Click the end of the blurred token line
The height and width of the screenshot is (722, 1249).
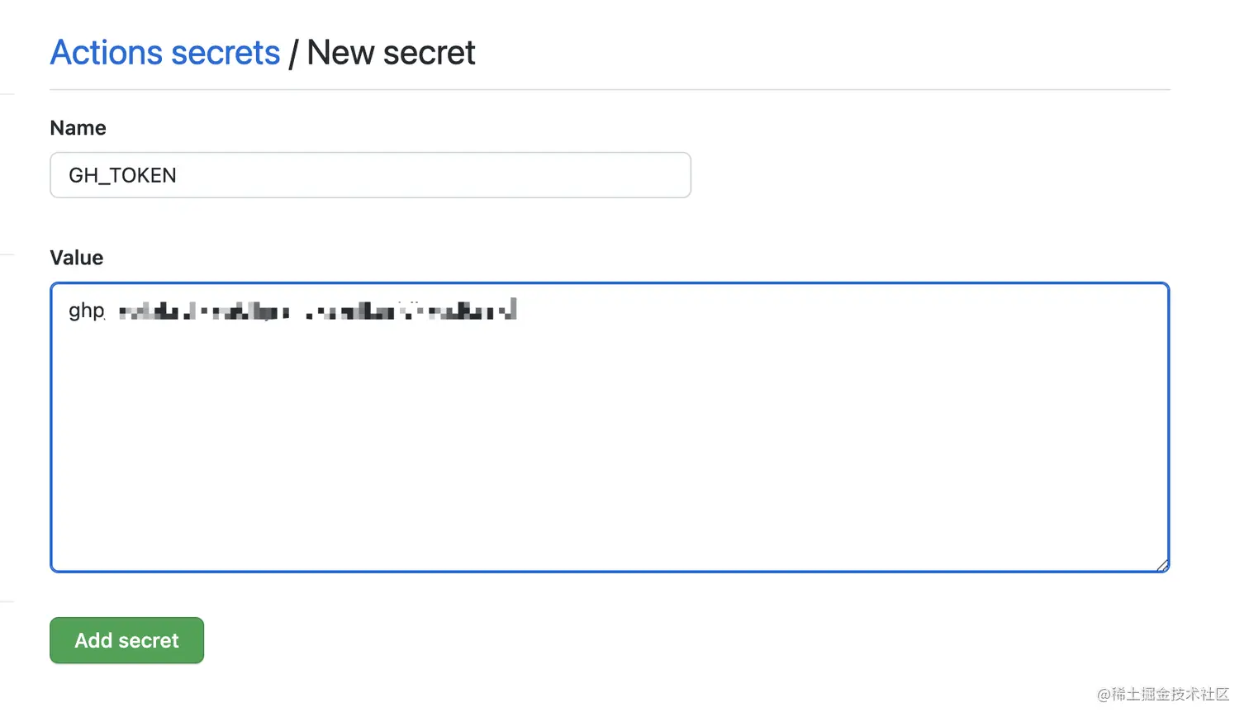[x=519, y=311]
